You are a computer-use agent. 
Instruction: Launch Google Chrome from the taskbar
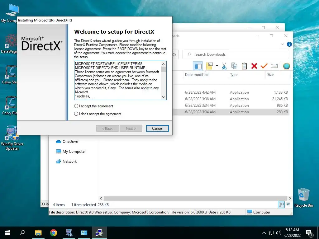coord(54,233)
